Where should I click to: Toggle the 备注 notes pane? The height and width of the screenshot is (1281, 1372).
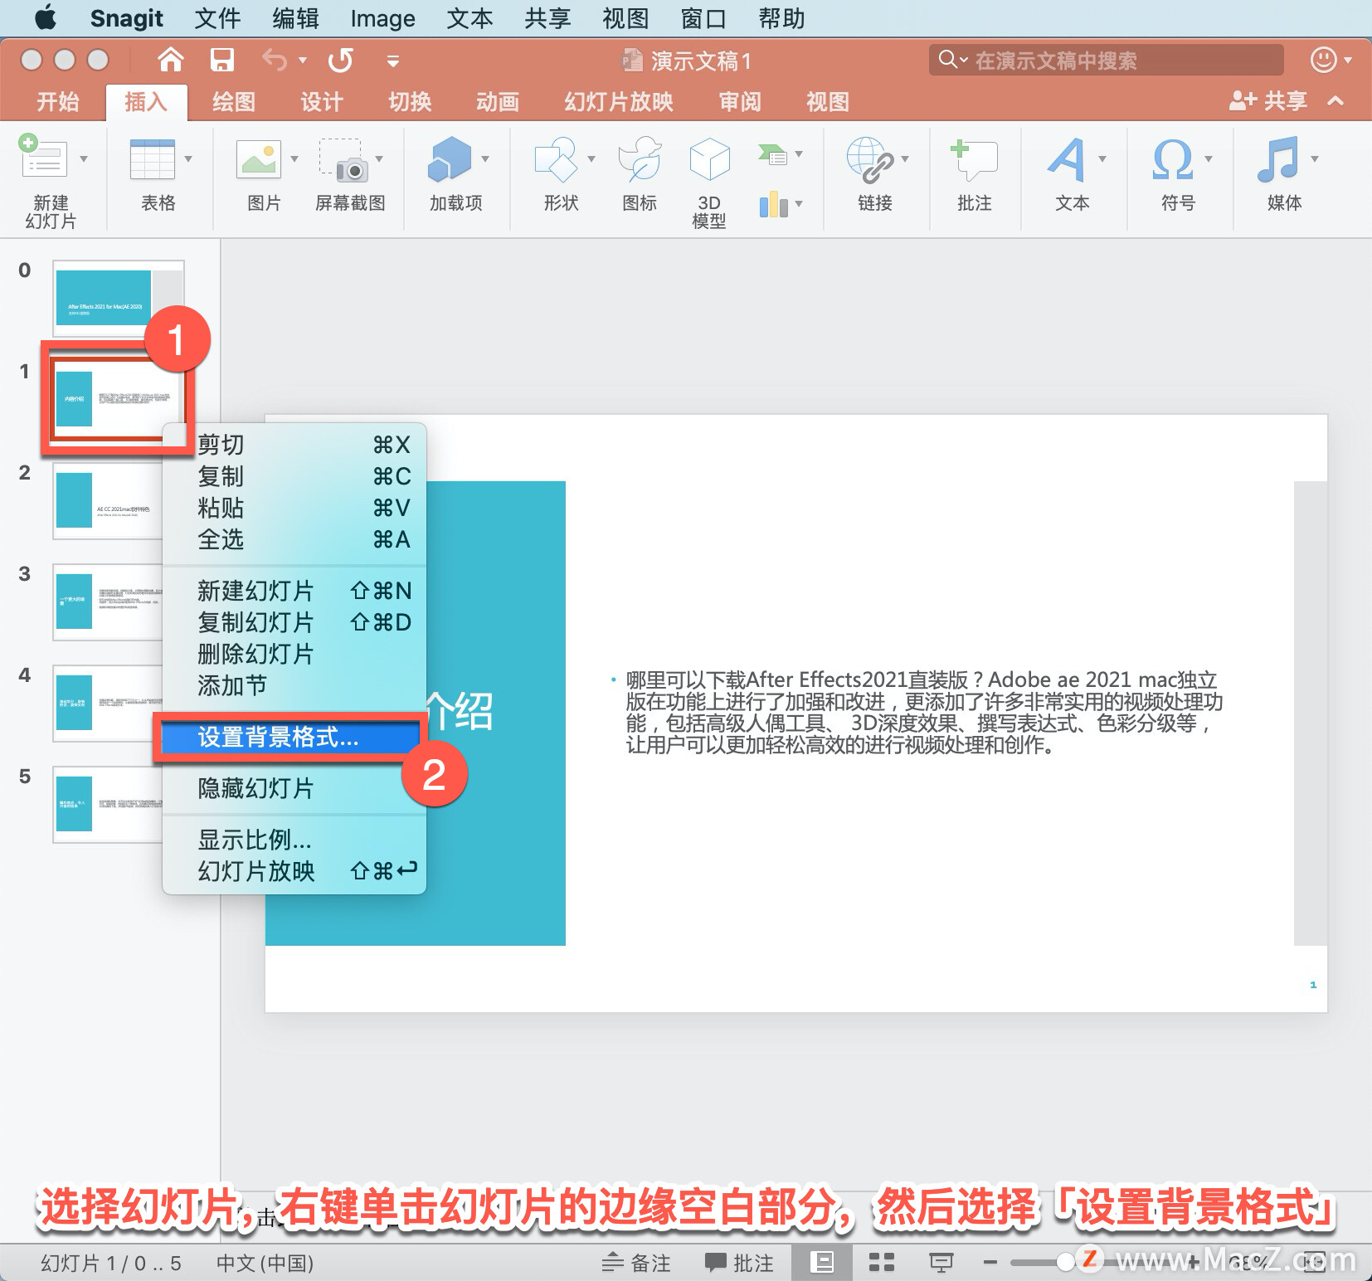(636, 1263)
